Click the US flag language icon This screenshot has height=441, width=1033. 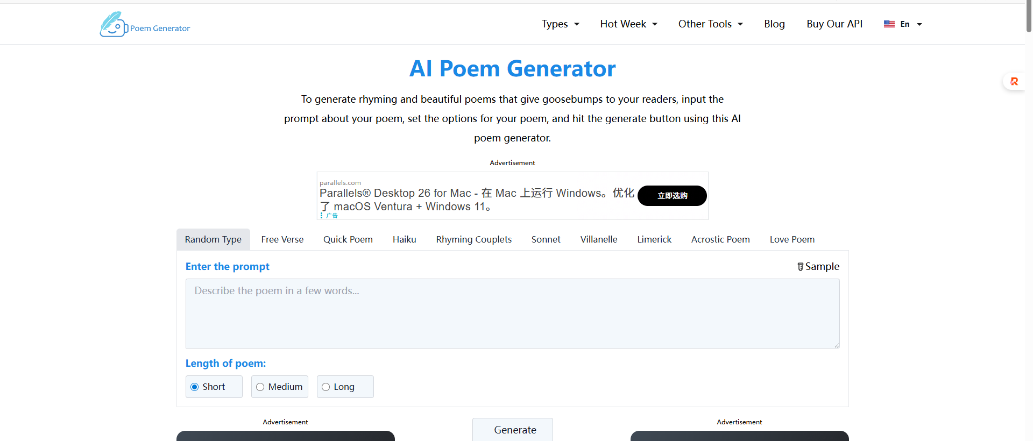889,24
